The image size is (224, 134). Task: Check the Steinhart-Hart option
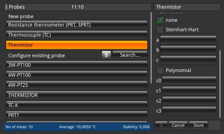point(160,30)
